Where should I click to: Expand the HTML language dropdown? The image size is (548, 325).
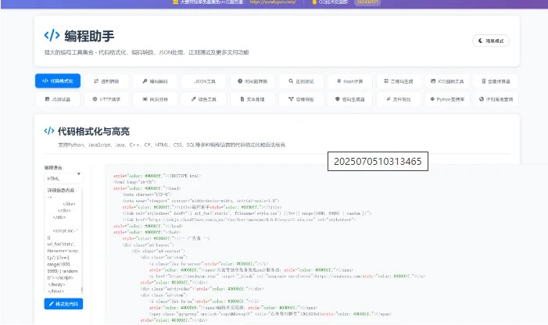coord(63,178)
